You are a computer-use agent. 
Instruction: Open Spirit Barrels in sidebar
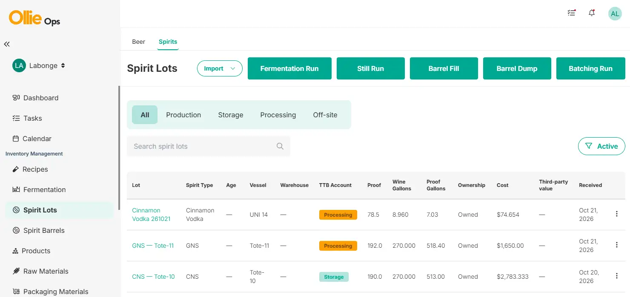pyautogui.click(x=44, y=230)
